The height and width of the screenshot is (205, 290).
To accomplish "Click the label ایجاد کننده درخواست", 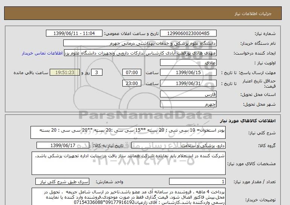I will pos(255,53).
